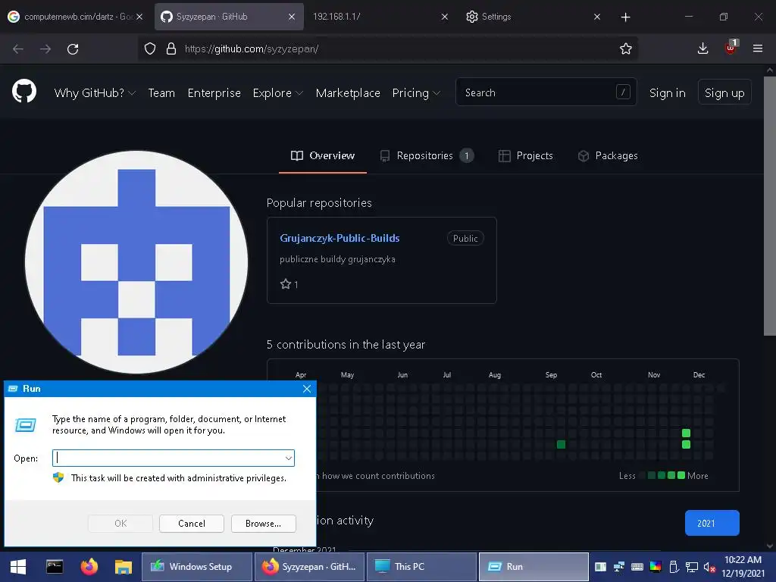Open the Marketplace nav link
Viewport: 776px width, 582px height.
click(x=348, y=93)
